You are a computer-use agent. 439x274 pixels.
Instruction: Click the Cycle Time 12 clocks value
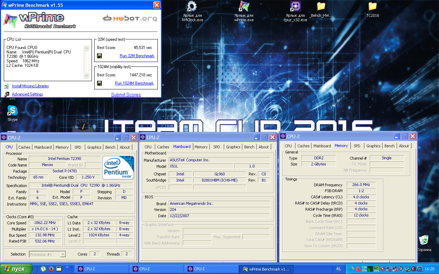click(361, 215)
